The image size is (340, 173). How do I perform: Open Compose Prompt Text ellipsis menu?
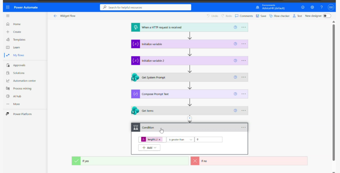tap(243, 94)
